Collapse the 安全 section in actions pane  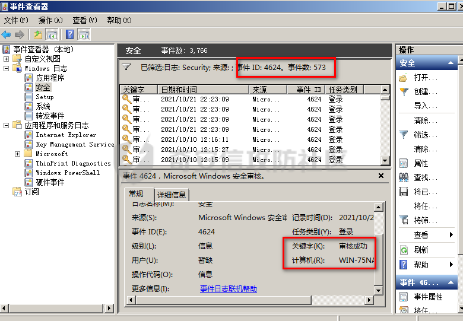point(451,63)
